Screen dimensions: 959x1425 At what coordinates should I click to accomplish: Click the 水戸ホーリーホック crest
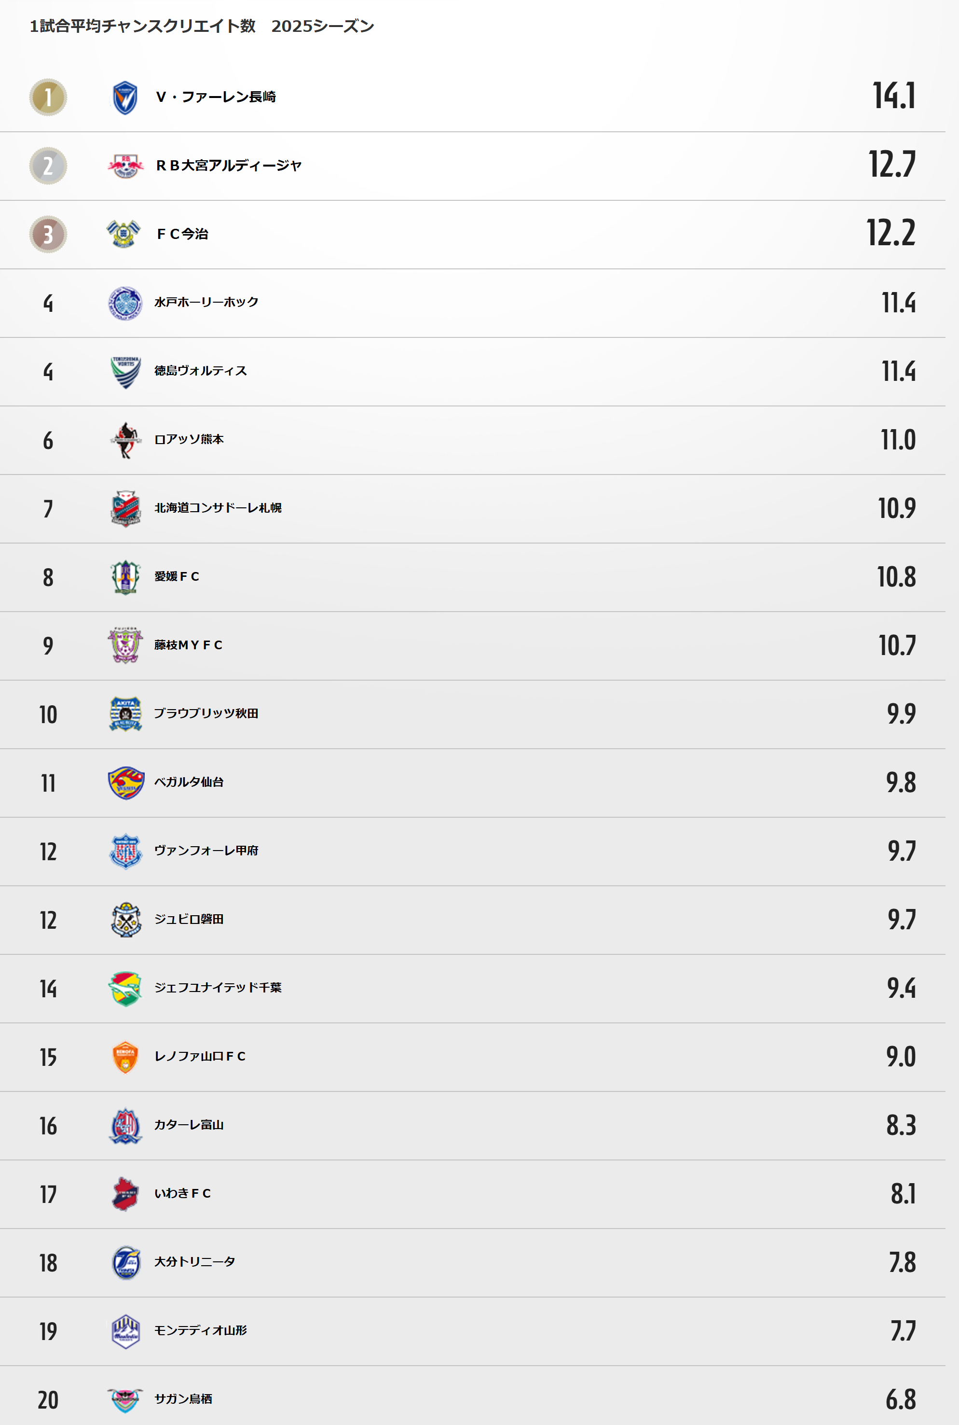[125, 303]
